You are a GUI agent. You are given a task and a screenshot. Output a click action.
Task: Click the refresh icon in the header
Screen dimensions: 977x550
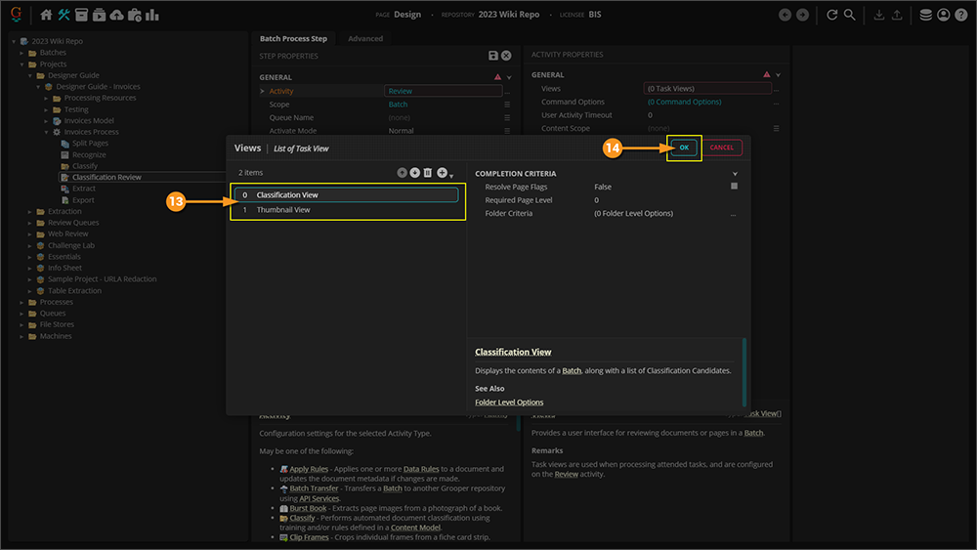832,15
